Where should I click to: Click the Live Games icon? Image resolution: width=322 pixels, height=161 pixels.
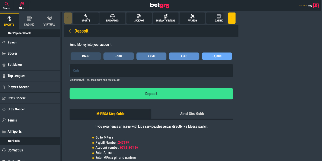click(112, 16)
